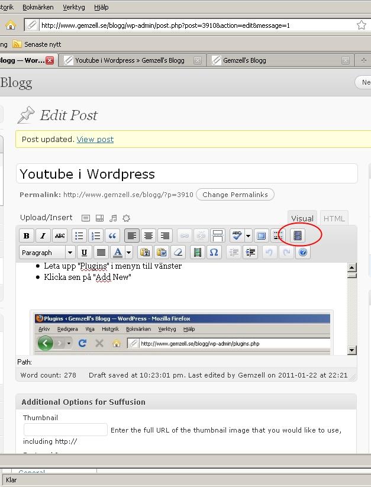Paste from Word

(162, 253)
